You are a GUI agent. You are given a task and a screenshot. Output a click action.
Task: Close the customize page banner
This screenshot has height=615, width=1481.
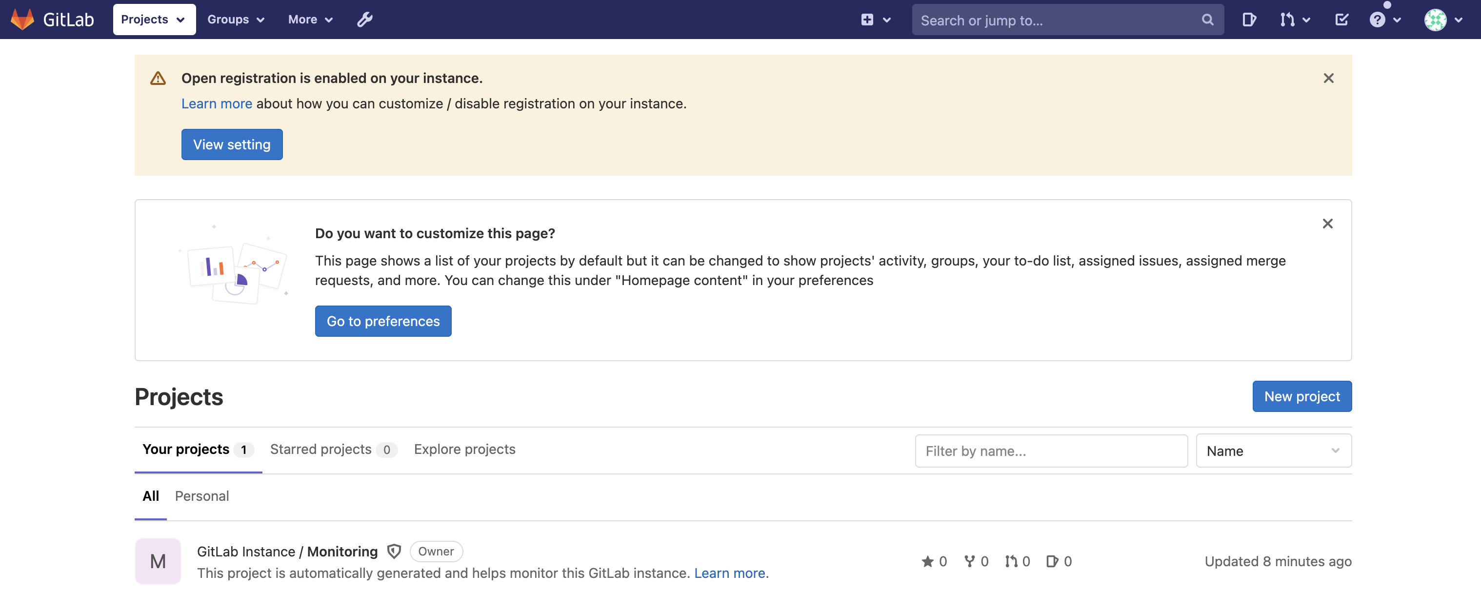tap(1327, 224)
